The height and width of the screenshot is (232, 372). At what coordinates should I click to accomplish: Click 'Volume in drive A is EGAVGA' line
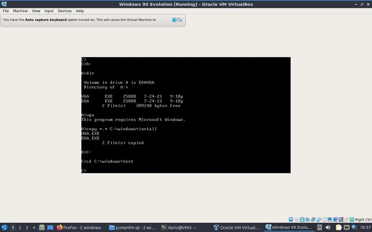coord(119,82)
